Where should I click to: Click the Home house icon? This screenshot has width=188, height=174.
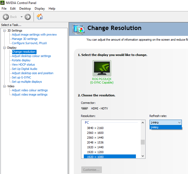pos(40,17)
